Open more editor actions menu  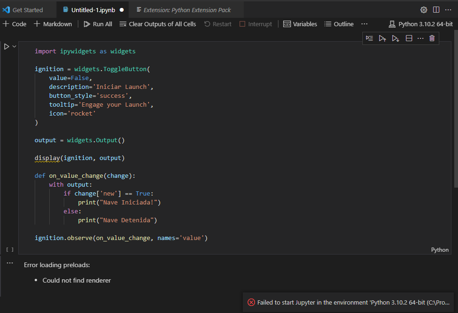(x=448, y=10)
